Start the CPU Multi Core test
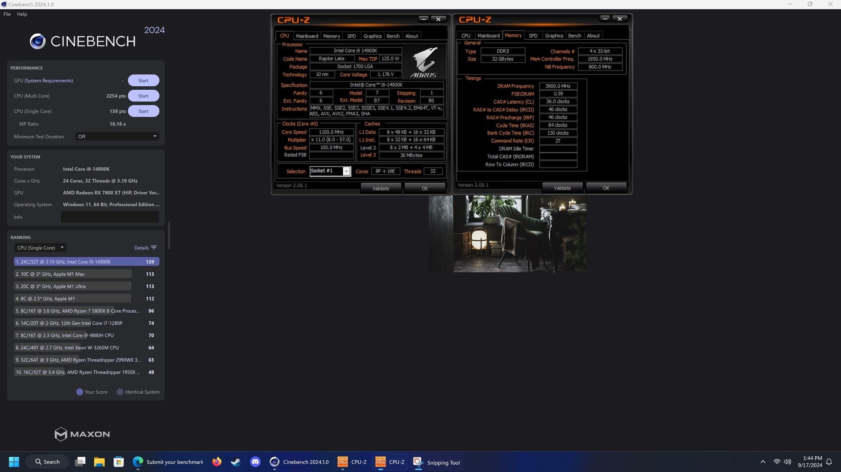The width and height of the screenshot is (841, 472). pos(143,96)
